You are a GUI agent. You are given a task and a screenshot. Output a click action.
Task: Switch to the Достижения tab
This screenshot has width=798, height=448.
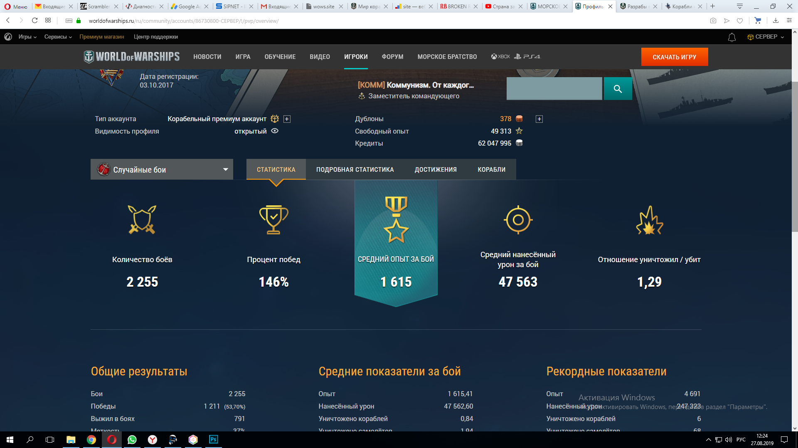pos(436,170)
